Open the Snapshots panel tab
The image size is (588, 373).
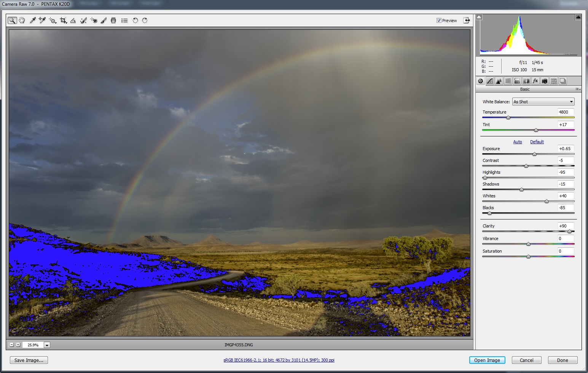tap(563, 81)
